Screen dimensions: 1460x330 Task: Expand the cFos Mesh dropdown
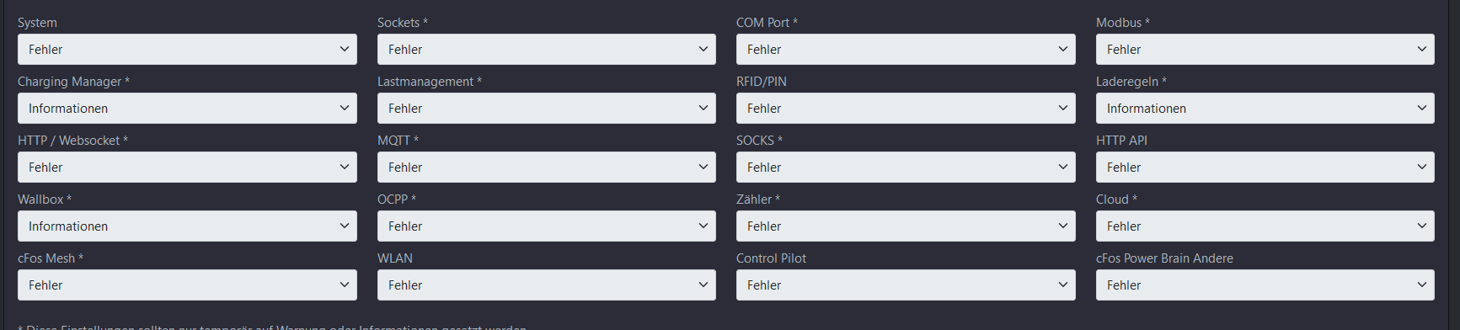click(187, 285)
